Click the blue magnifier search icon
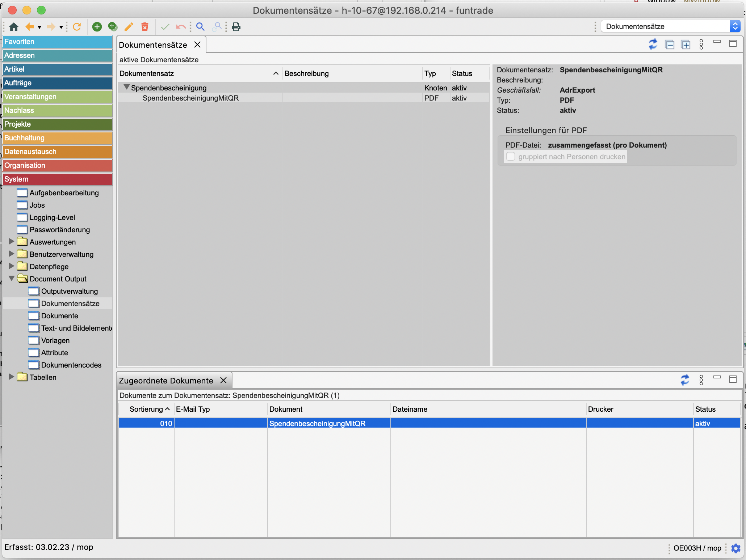The width and height of the screenshot is (746, 560). (x=200, y=27)
